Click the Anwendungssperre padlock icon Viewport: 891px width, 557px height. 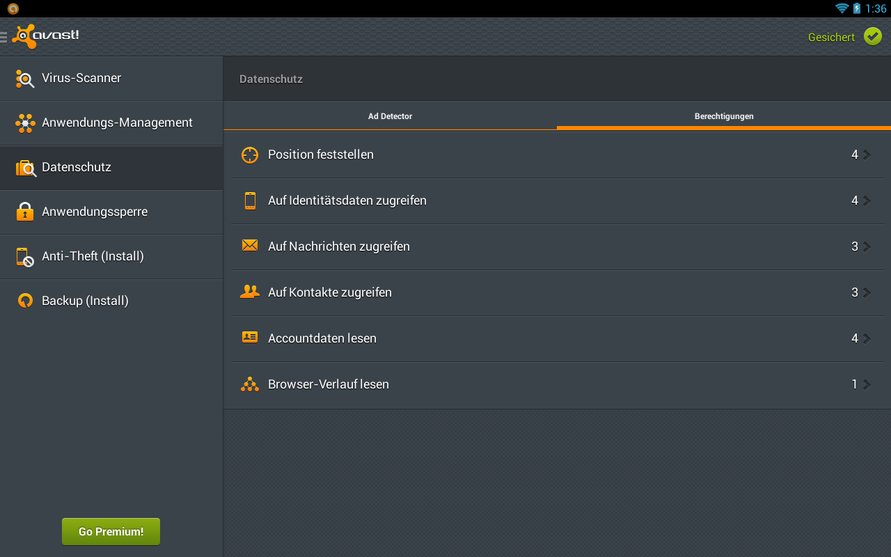25,212
